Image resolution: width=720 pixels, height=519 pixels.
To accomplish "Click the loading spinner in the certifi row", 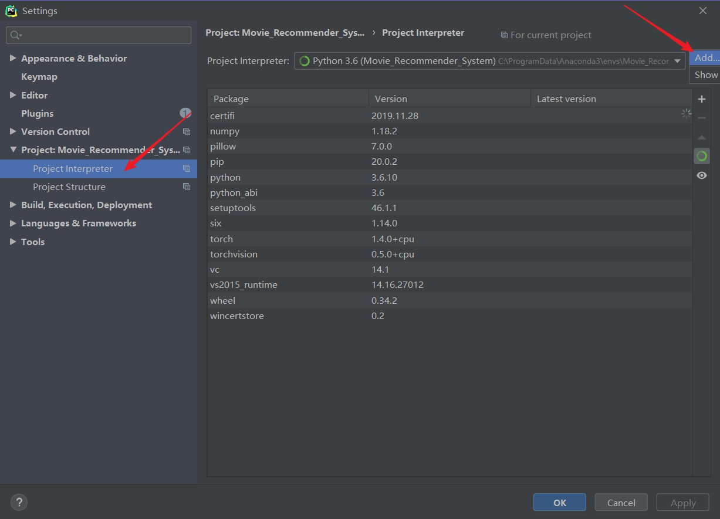I will click(686, 114).
